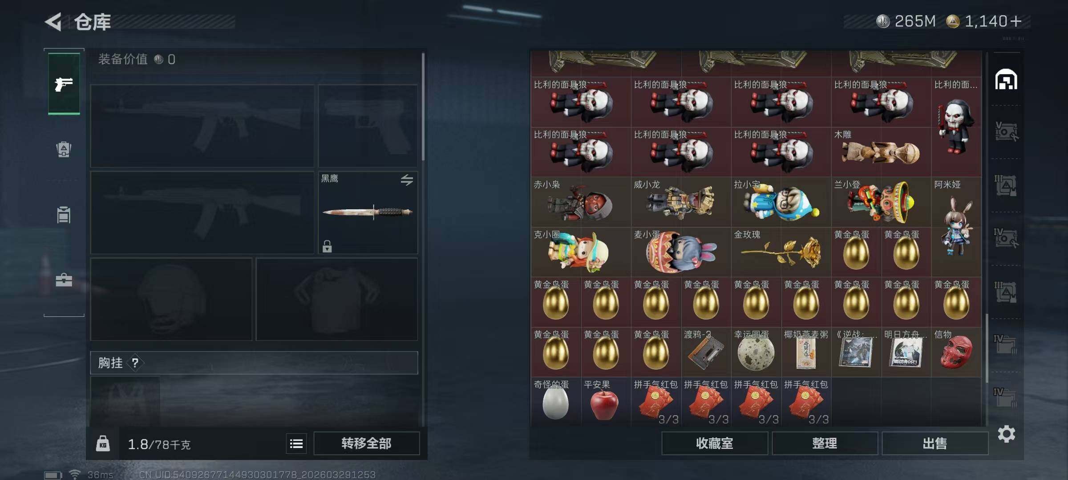1068x480 pixels.
Task: Open the list view icon beside 转移全部
Action: (296, 444)
